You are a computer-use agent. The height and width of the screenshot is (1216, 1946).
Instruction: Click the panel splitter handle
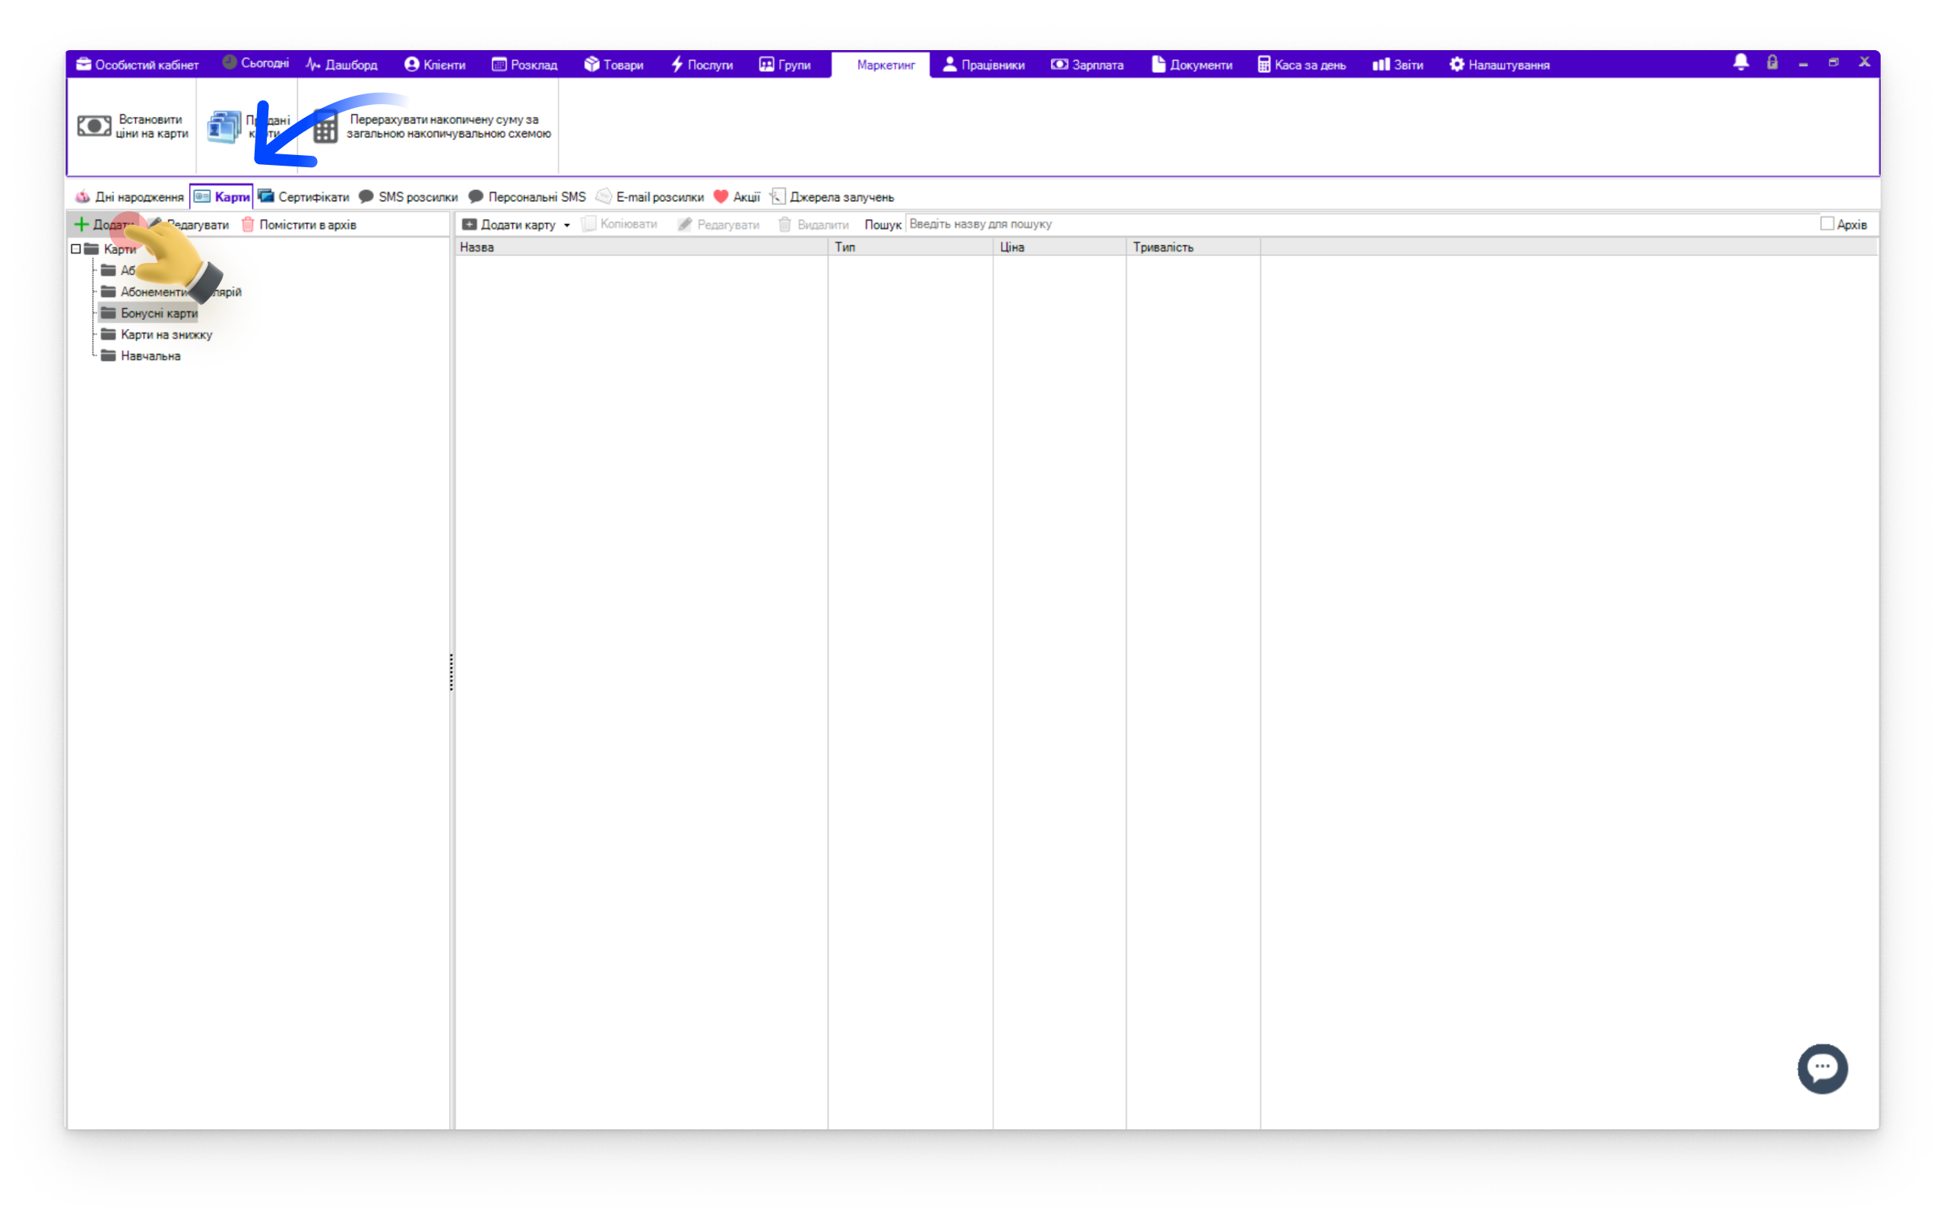click(451, 673)
